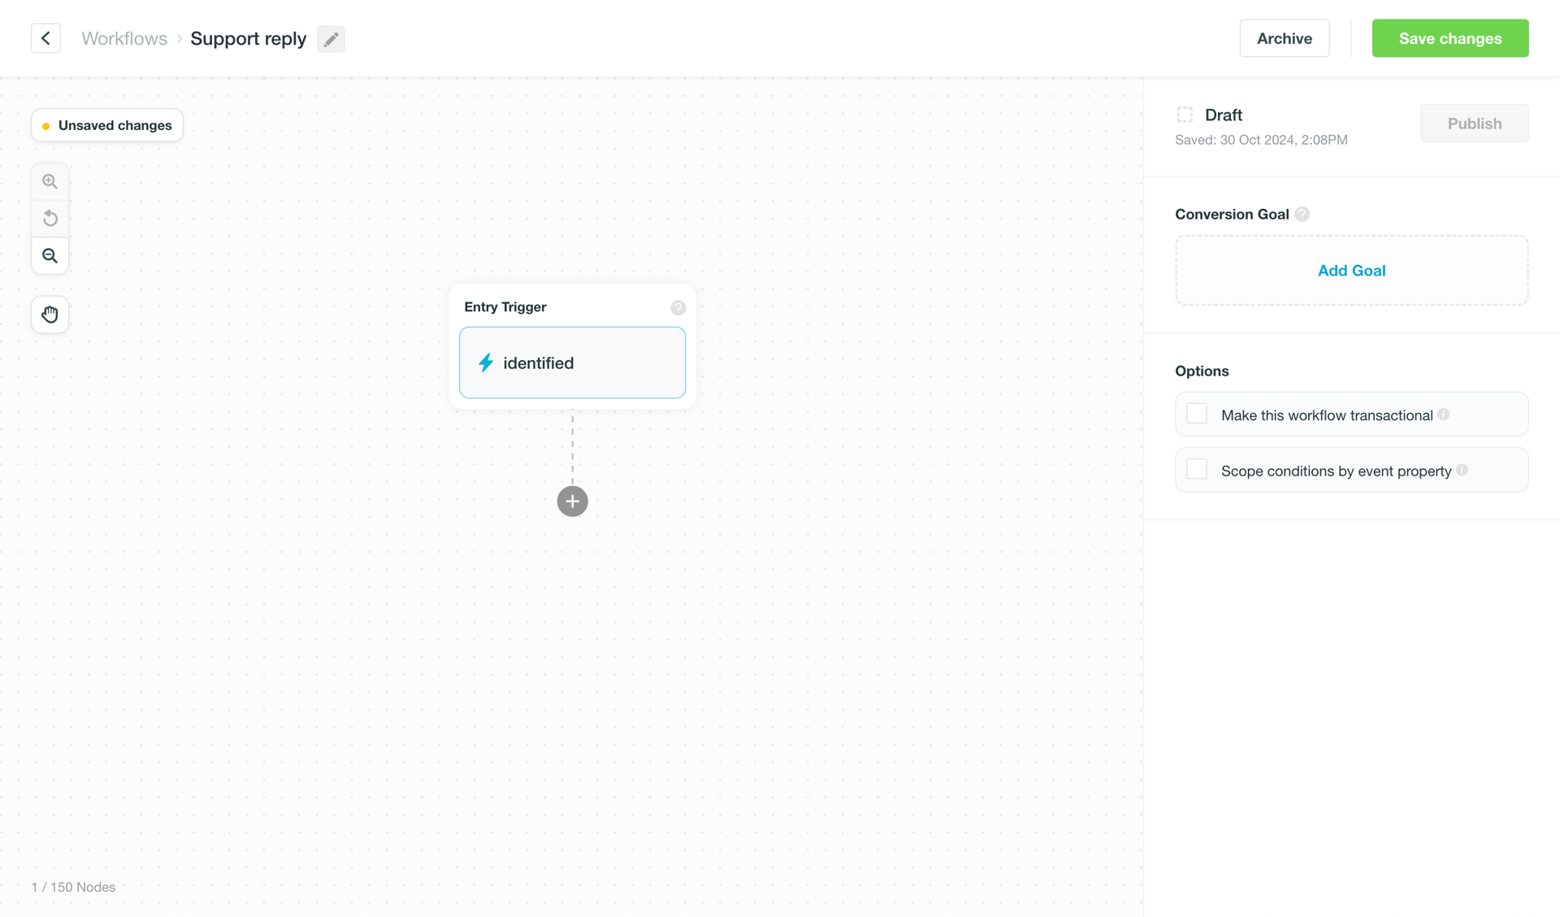This screenshot has width=1560, height=917.
Task: Publish the draft workflow
Action: [x=1474, y=123]
